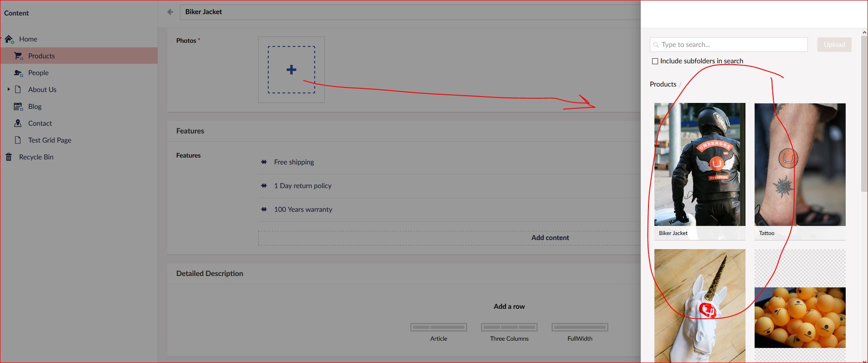Open the Test Grid Page item
Screen dimensions: 868x363
pyautogui.click(x=50, y=140)
